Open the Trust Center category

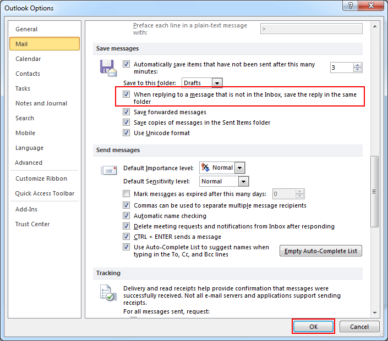[45, 224]
